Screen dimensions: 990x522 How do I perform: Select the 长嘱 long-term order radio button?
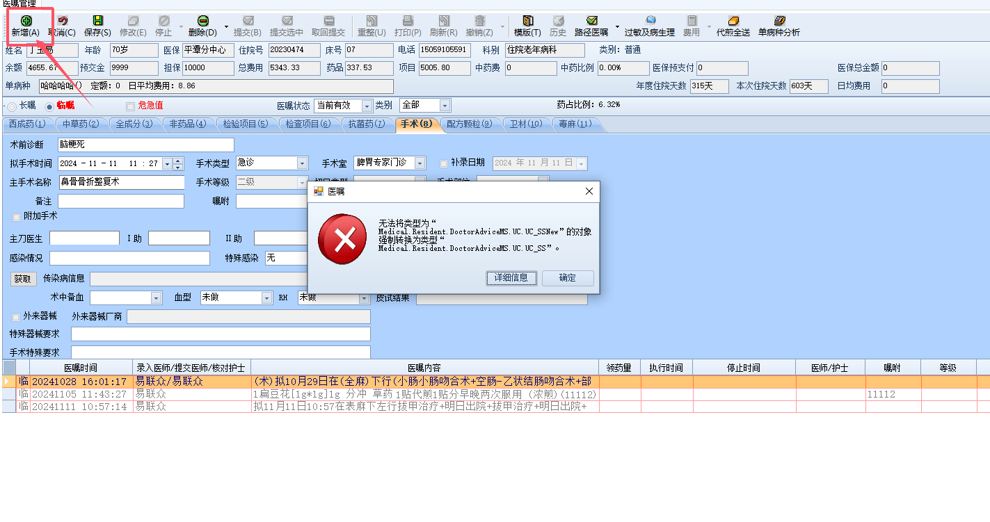click(12, 107)
